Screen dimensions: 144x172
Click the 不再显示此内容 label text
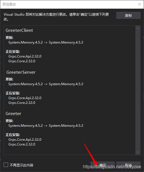pos(21,165)
